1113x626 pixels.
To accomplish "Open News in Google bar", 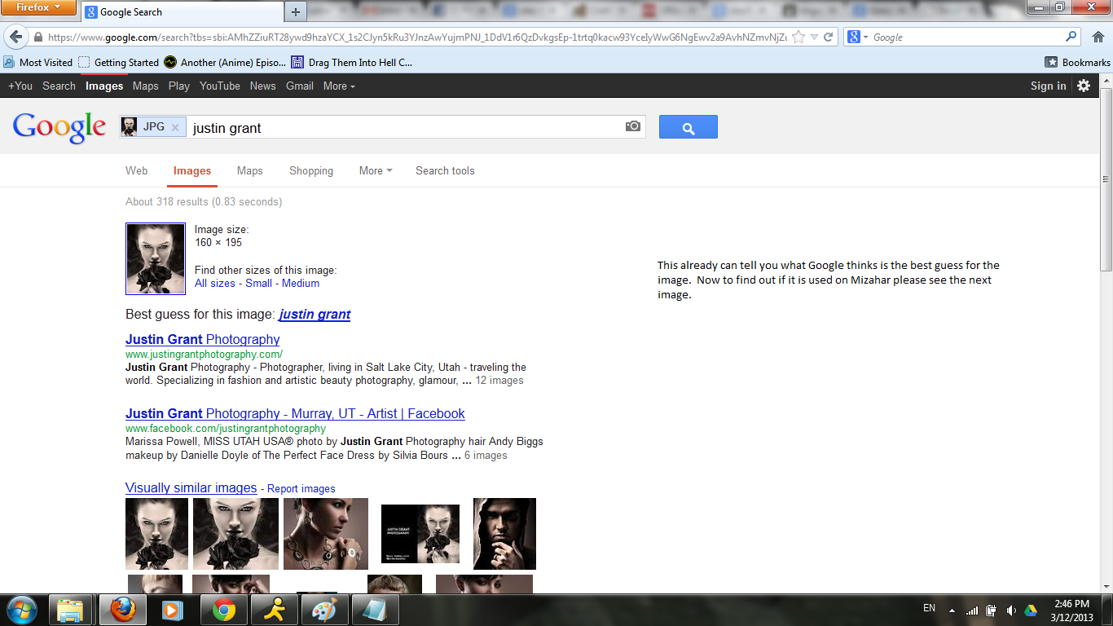I will coord(263,86).
